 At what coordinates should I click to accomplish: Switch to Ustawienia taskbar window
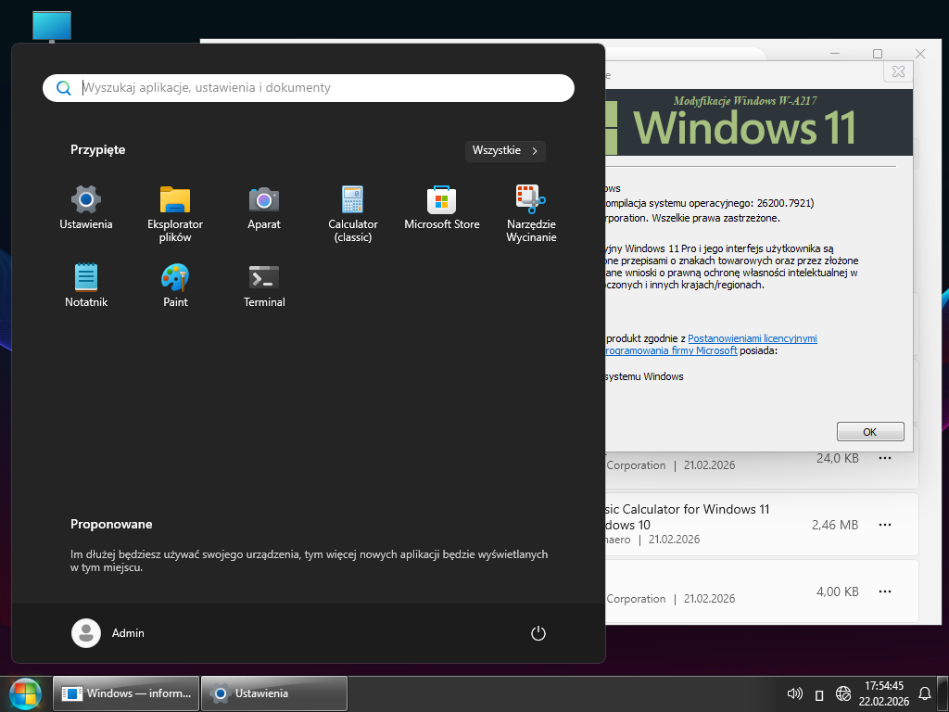(274, 693)
